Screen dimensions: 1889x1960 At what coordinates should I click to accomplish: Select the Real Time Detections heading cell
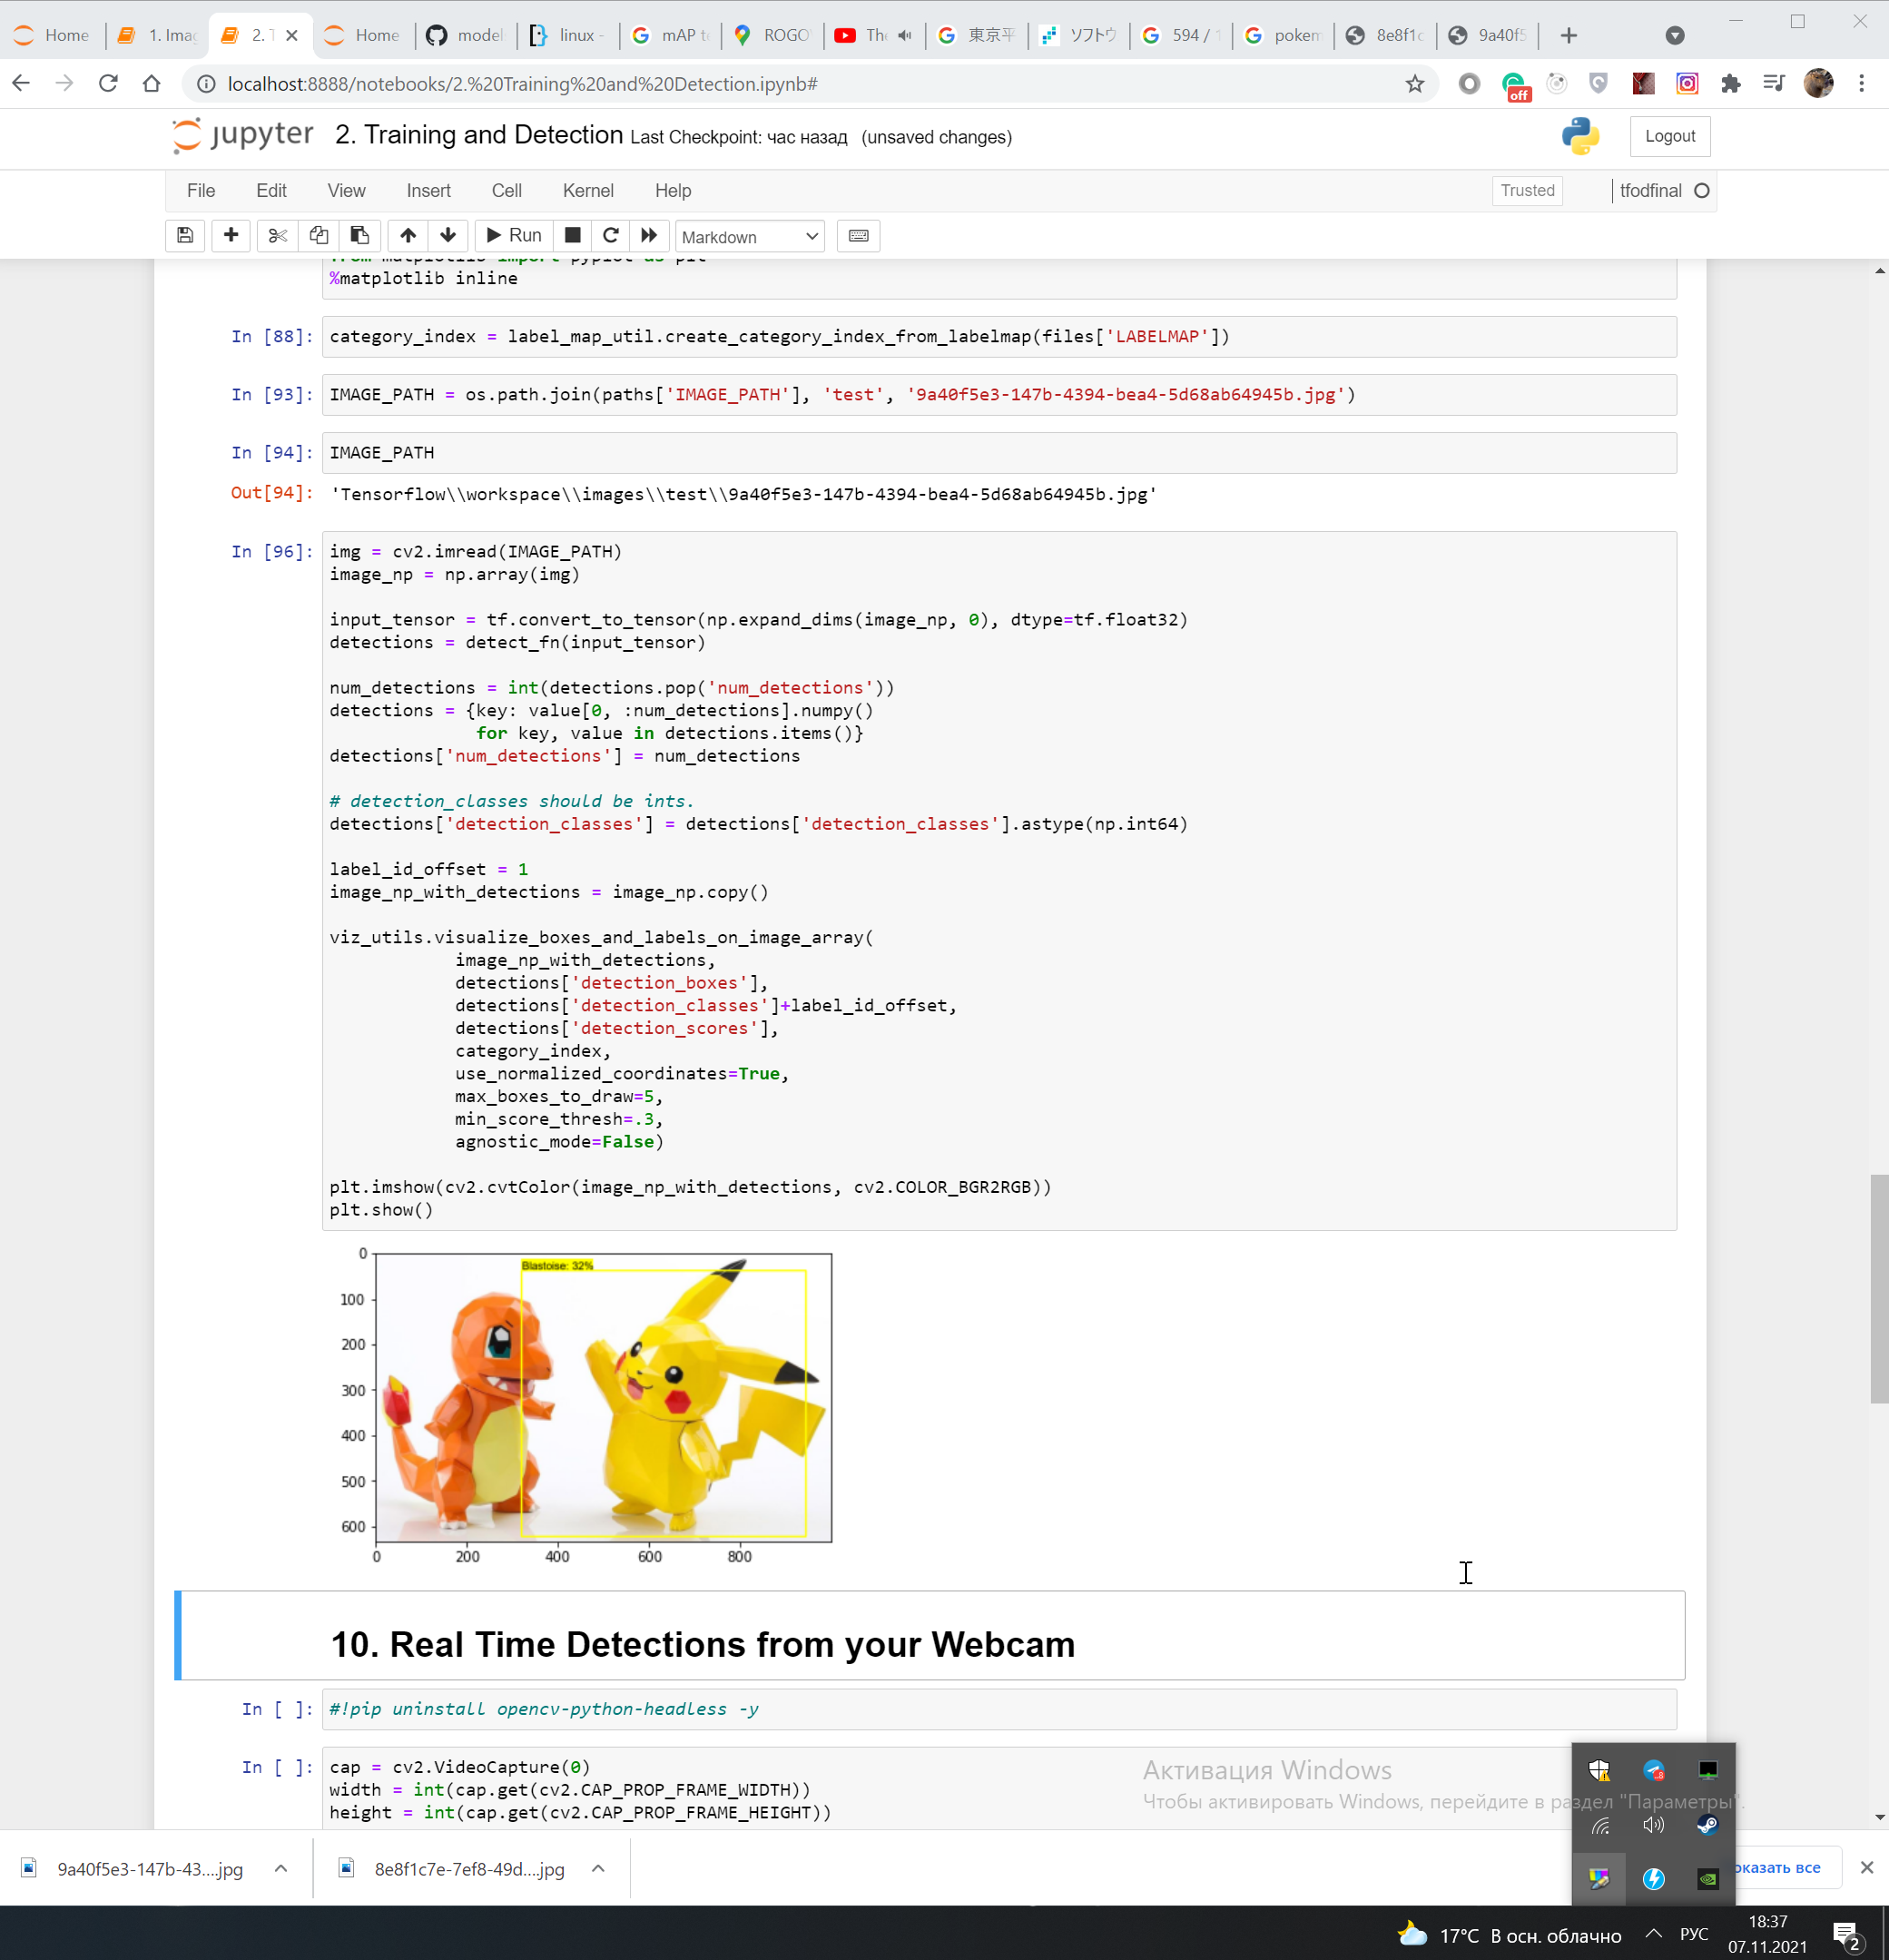[x=930, y=1635]
